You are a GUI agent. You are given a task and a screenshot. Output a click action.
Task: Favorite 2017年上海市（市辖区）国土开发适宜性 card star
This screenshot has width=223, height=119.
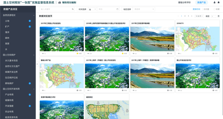click(x=123, y=90)
